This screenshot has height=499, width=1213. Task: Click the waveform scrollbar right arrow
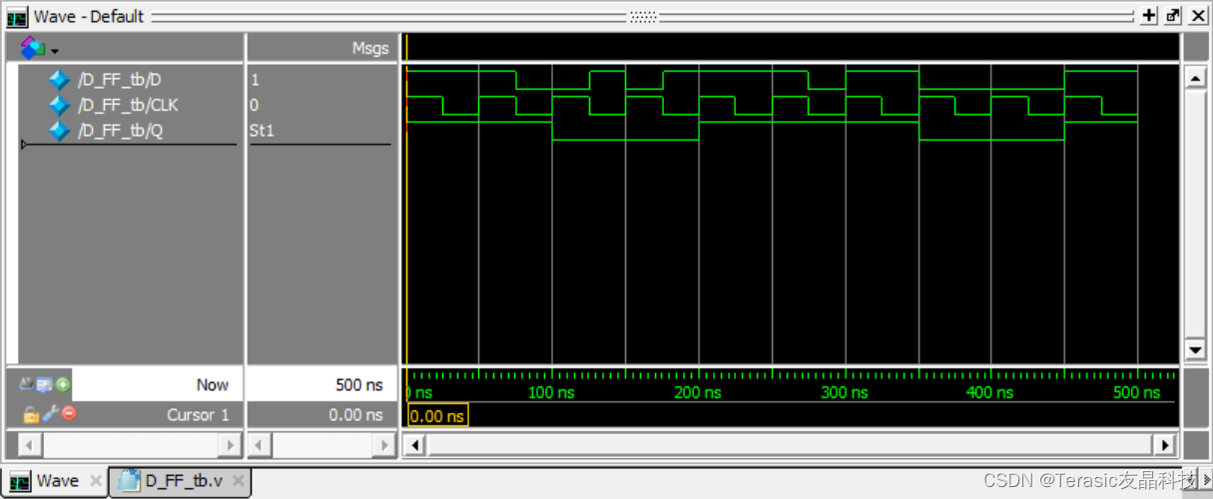tap(1165, 444)
